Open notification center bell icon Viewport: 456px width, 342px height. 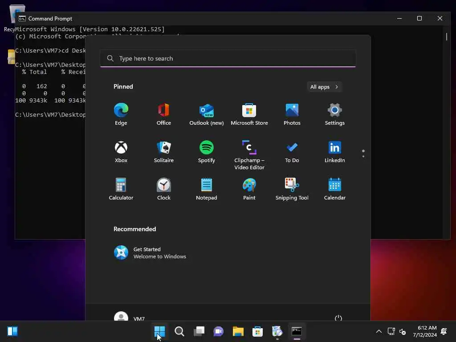(444, 331)
